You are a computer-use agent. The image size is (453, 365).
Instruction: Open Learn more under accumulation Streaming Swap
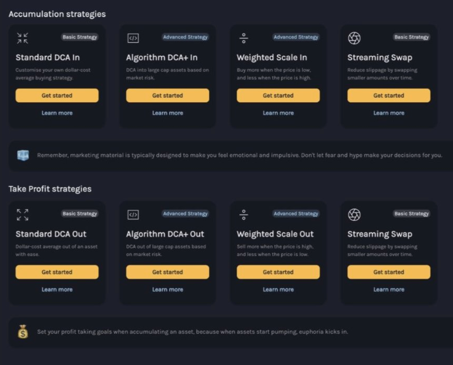coord(389,113)
